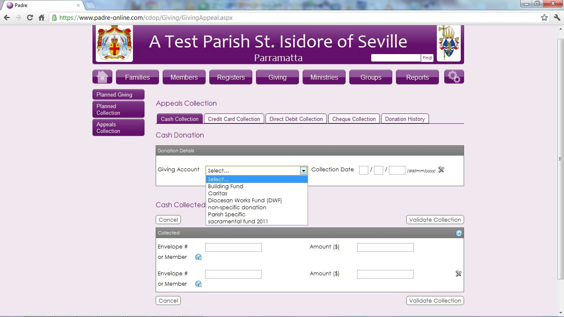
Task: Click the lower Cancel button
Action: (168, 300)
